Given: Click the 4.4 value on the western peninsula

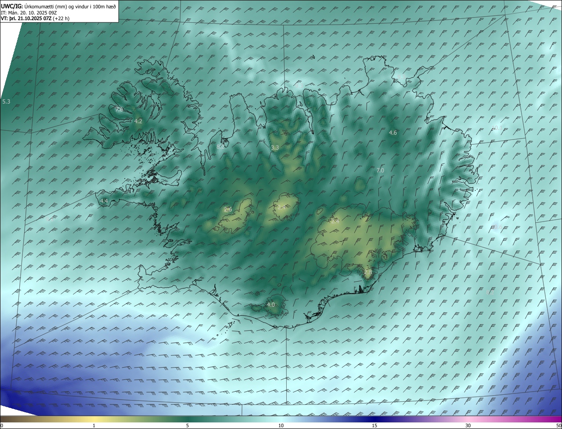Looking at the screenshot, I should pyautogui.click(x=104, y=201).
